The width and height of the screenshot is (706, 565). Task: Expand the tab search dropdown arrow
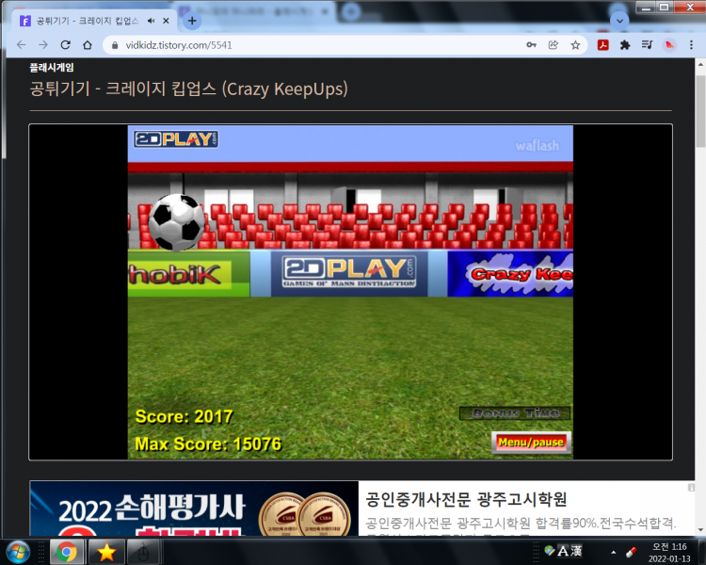pos(619,21)
